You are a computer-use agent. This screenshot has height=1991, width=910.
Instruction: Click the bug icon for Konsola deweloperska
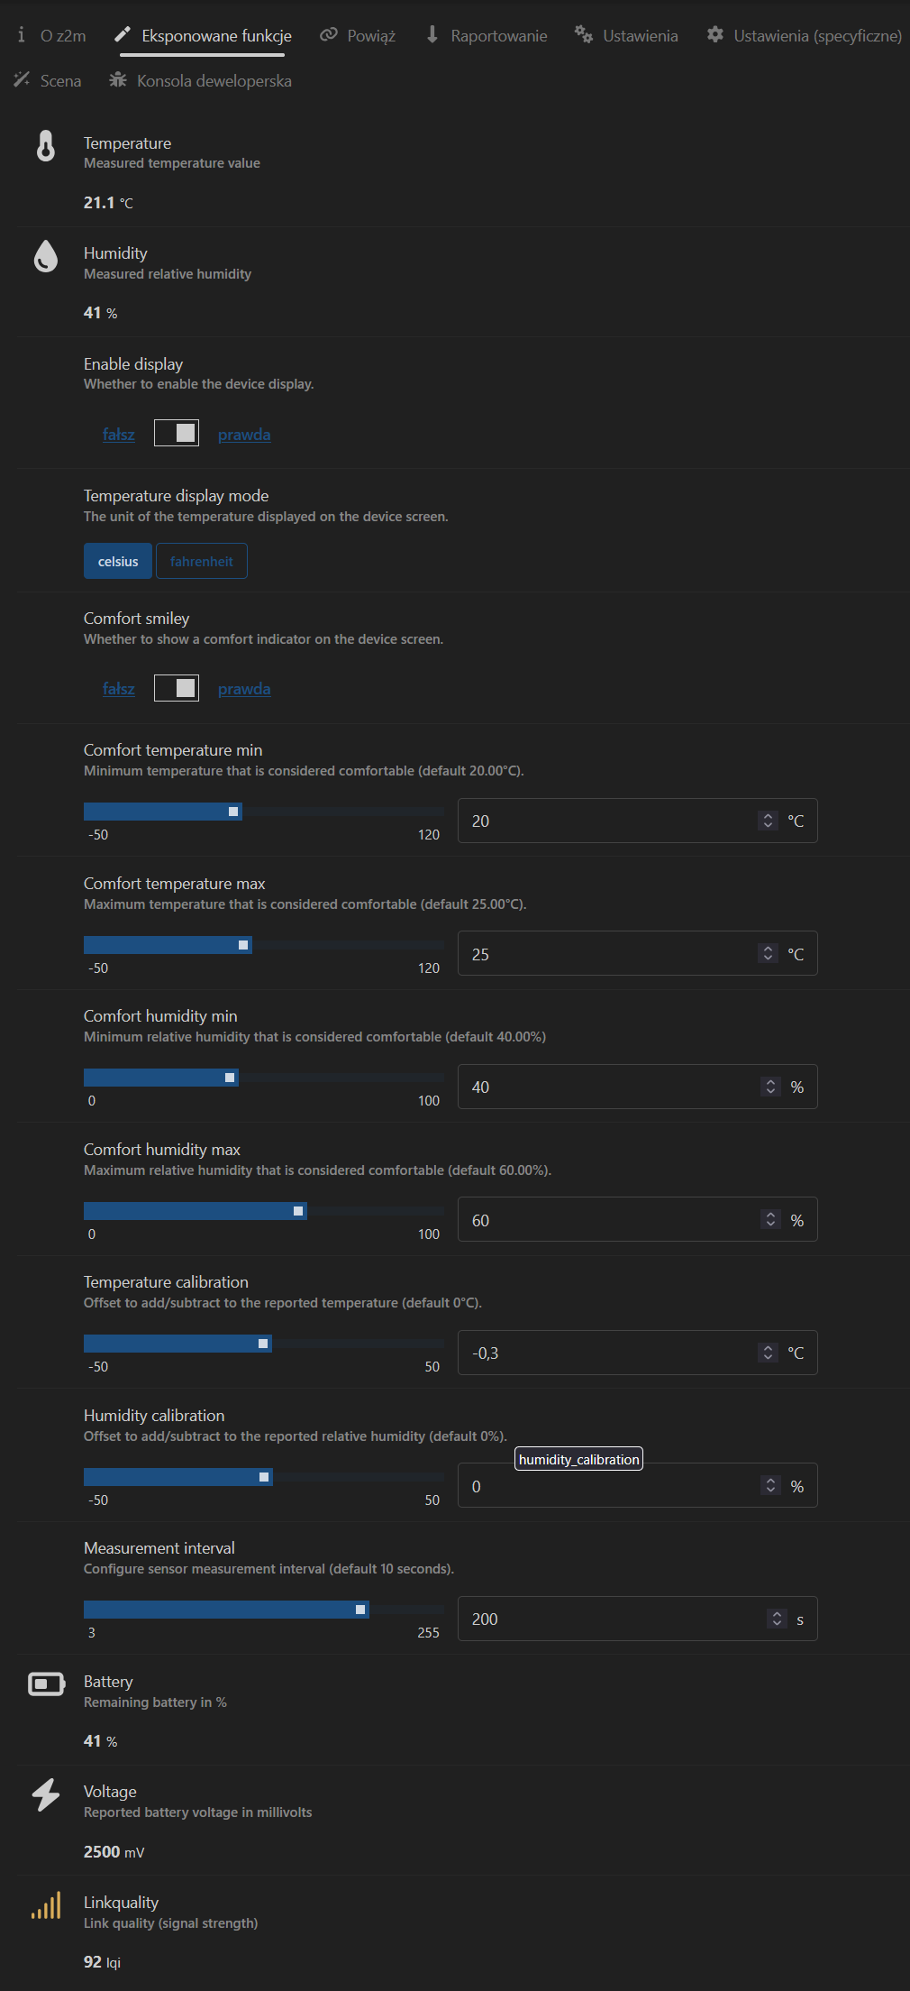118,80
